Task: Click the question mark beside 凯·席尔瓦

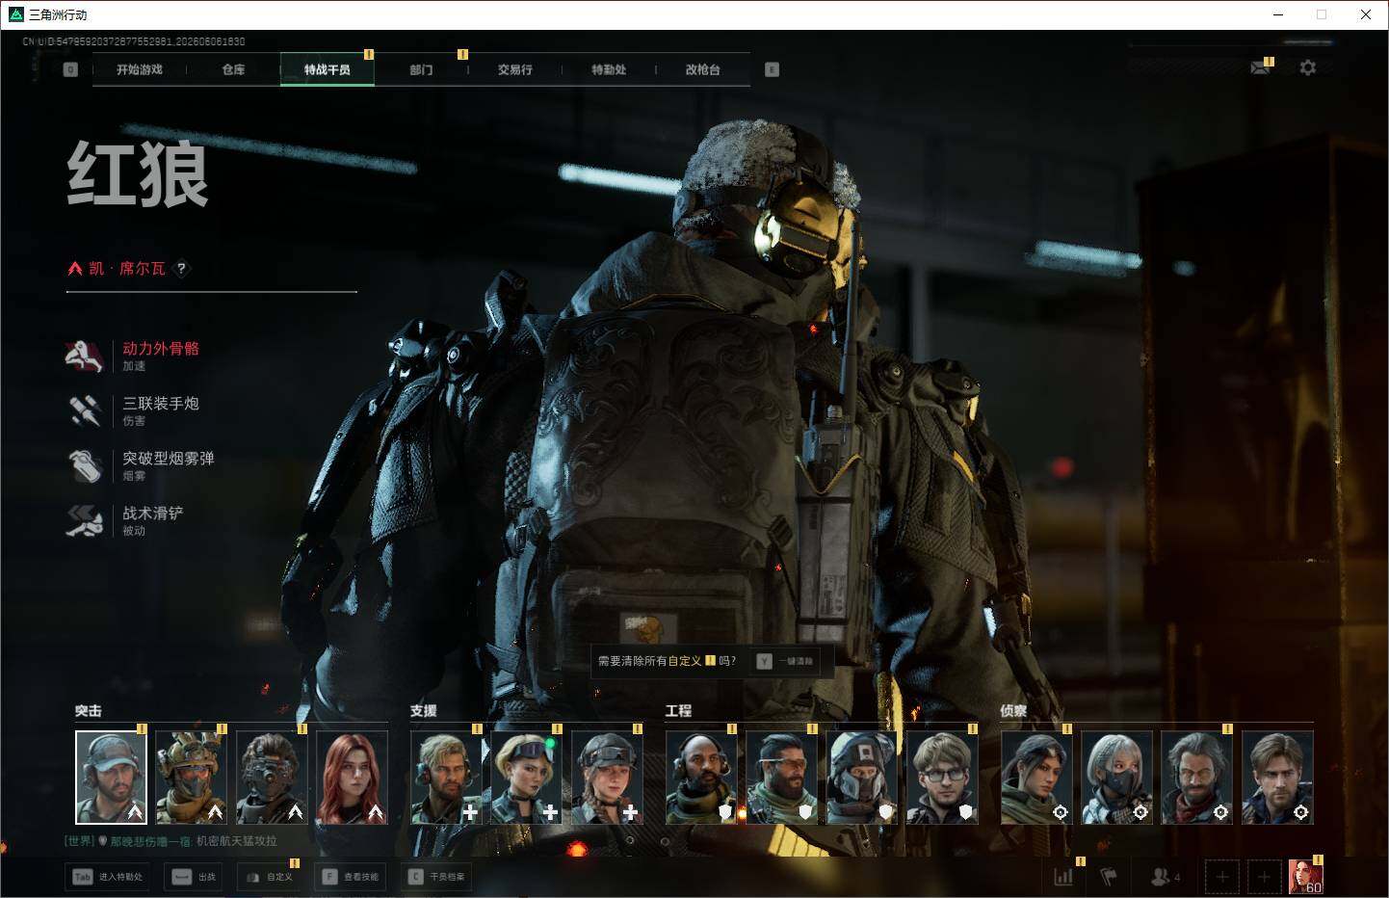Action: (181, 269)
